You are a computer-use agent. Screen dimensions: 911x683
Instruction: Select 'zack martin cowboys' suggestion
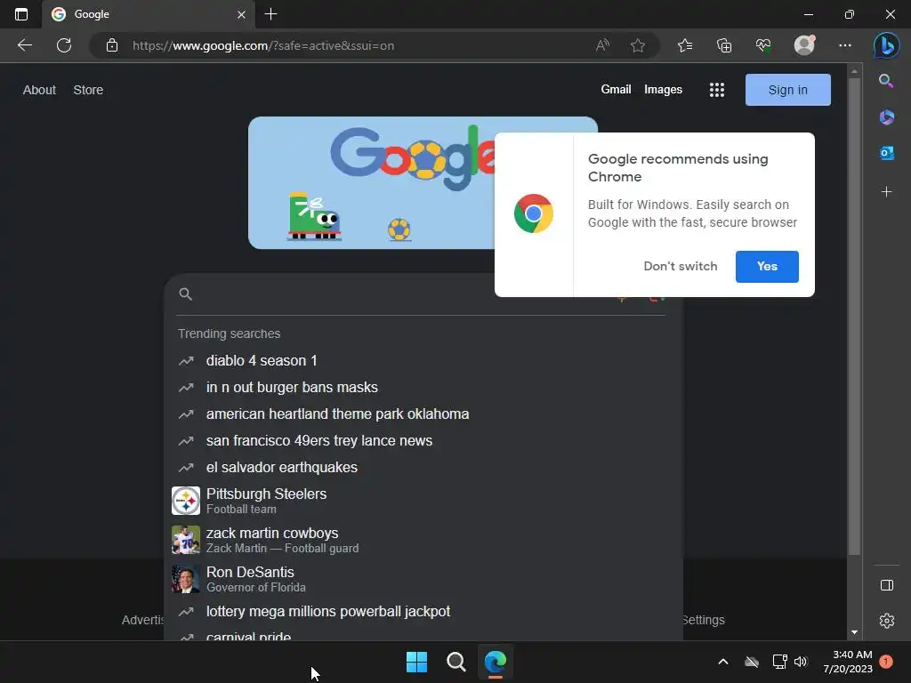coord(423,540)
